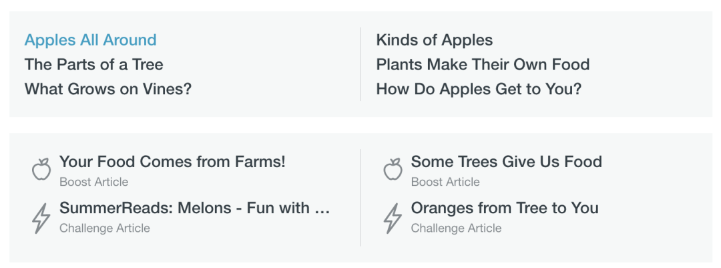Click Boost Article label under Some Trees Give Us Food
The width and height of the screenshot is (721, 268).
click(445, 182)
